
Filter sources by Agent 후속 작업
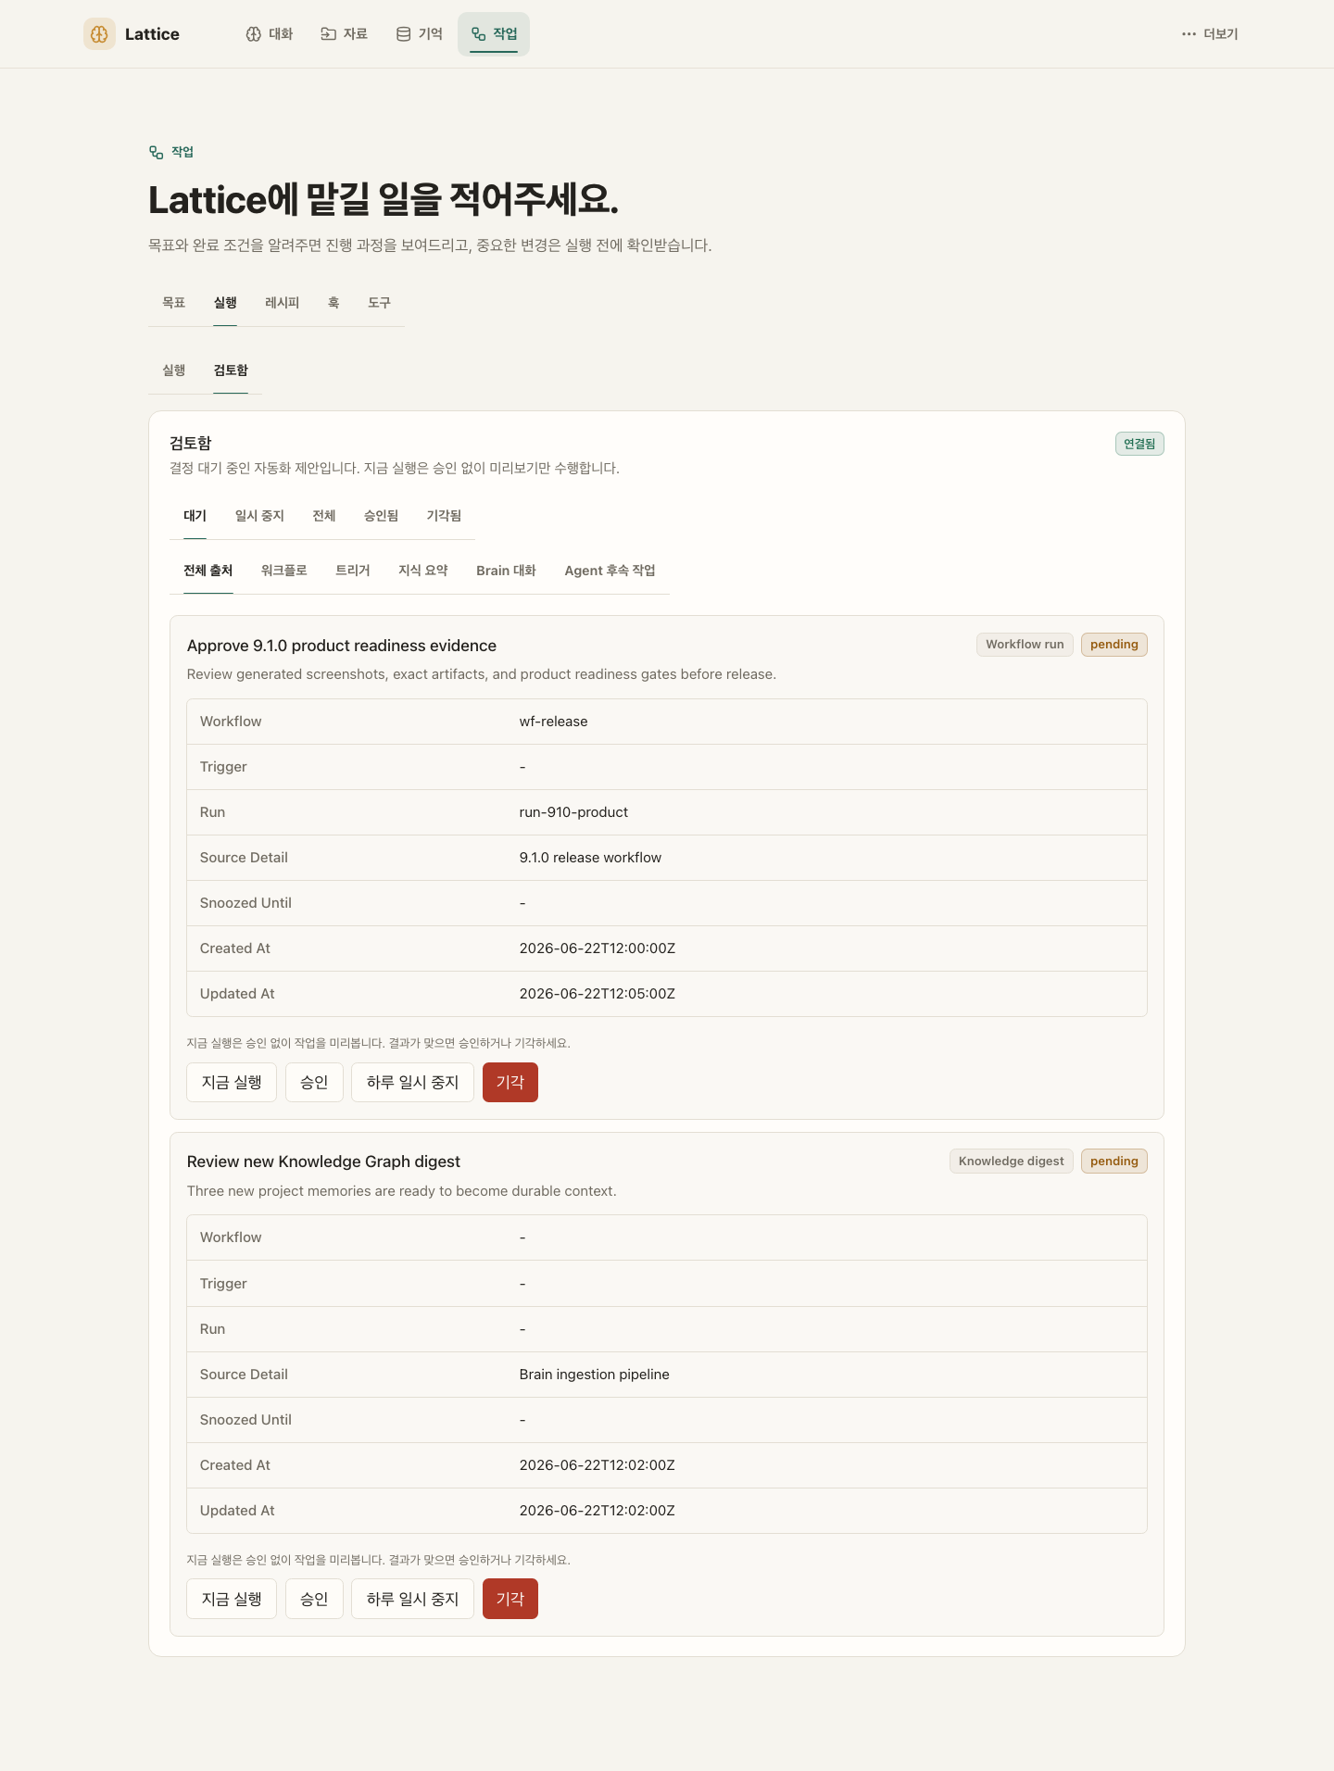[610, 571]
